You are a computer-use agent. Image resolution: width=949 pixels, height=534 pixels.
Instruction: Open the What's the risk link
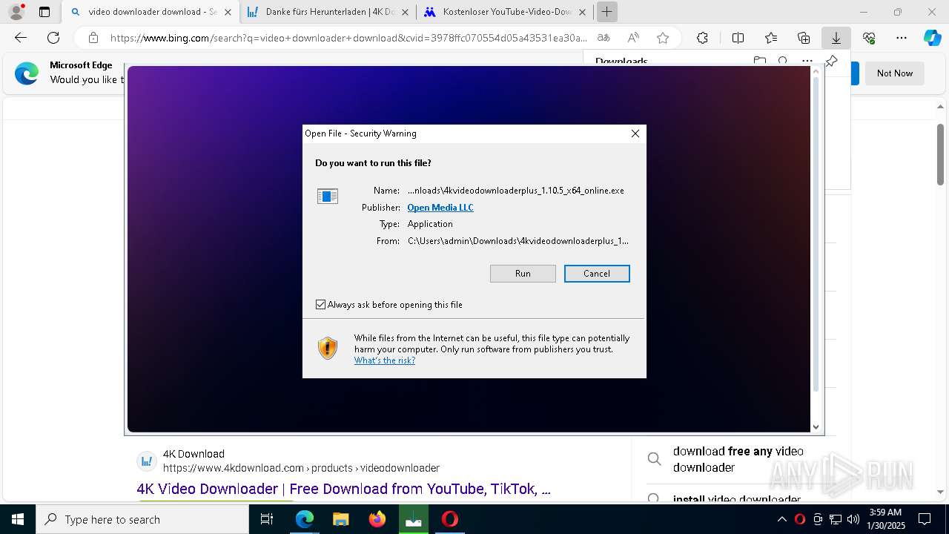(384, 360)
